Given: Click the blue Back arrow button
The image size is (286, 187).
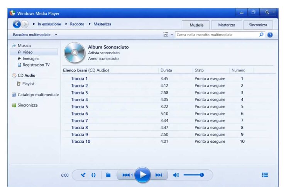Looking at the screenshot, I should coord(17,24).
